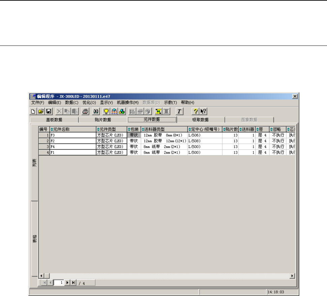Sort by the 层 column header
Viewport: 327px width, 296px height.
[262, 129]
